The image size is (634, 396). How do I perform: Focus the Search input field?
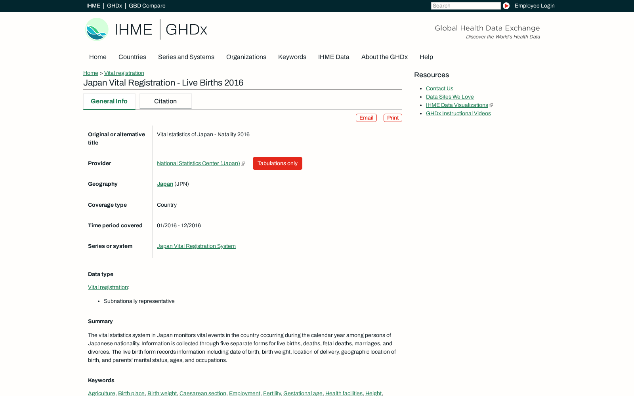(466, 6)
